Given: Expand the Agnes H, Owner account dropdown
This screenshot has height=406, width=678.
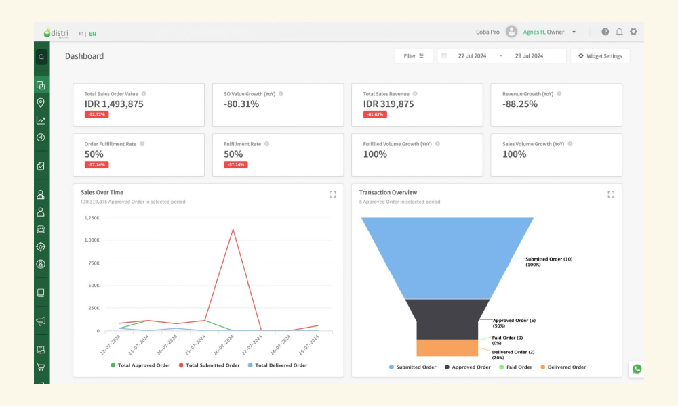Looking at the screenshot, I should [x=550, y=32].
